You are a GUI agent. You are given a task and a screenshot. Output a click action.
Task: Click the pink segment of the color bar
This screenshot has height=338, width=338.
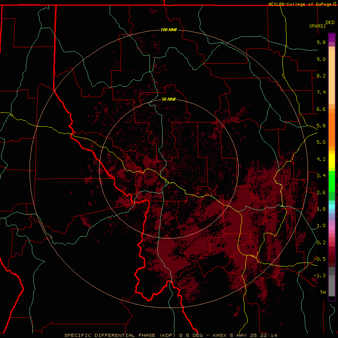click(332, 228)
